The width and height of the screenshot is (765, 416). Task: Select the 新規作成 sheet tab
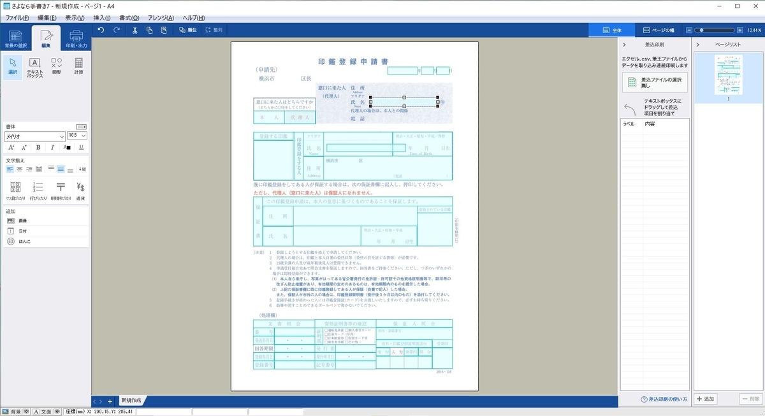point(132,401)
